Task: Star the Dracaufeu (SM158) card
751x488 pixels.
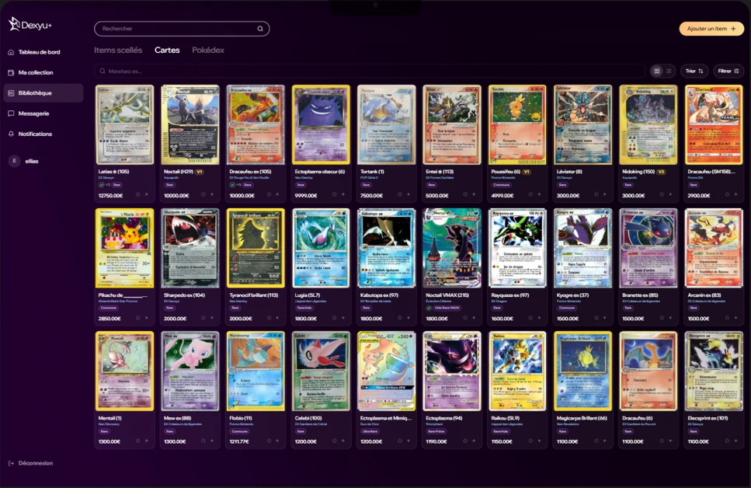Action: click(x=727, y=194)
